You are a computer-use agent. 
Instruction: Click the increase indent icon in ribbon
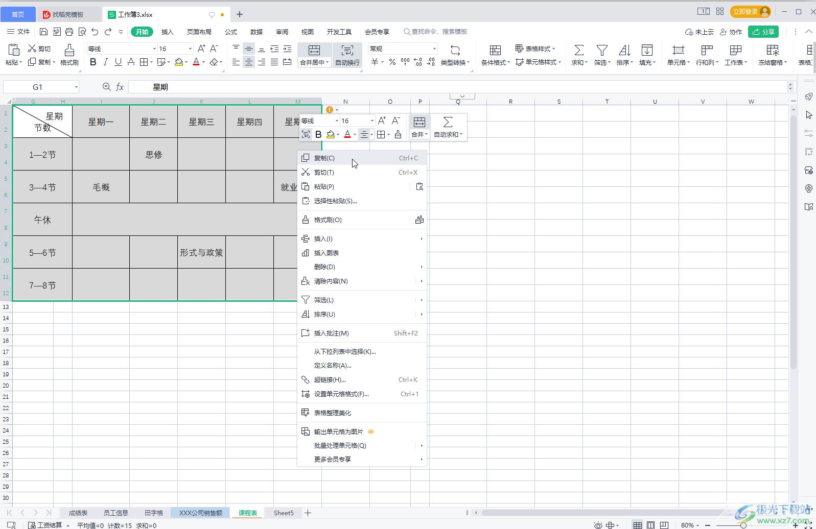287,49
